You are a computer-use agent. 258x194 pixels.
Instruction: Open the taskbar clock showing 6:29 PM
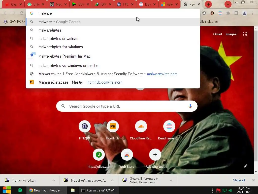pyautogui.click(x=244, y=190)
